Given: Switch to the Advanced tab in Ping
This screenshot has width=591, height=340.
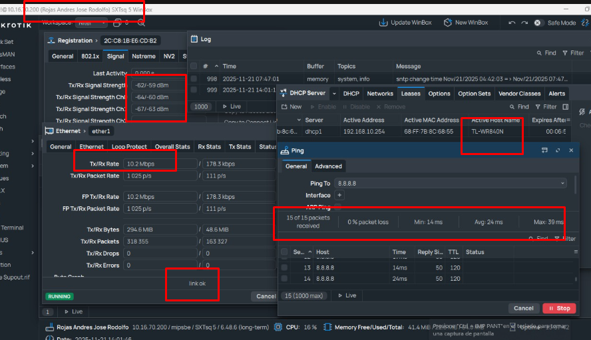Looking at the screenshot, I should [x=328, y=166].
